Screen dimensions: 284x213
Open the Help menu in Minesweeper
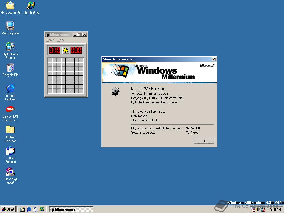(x=60, y=40)
